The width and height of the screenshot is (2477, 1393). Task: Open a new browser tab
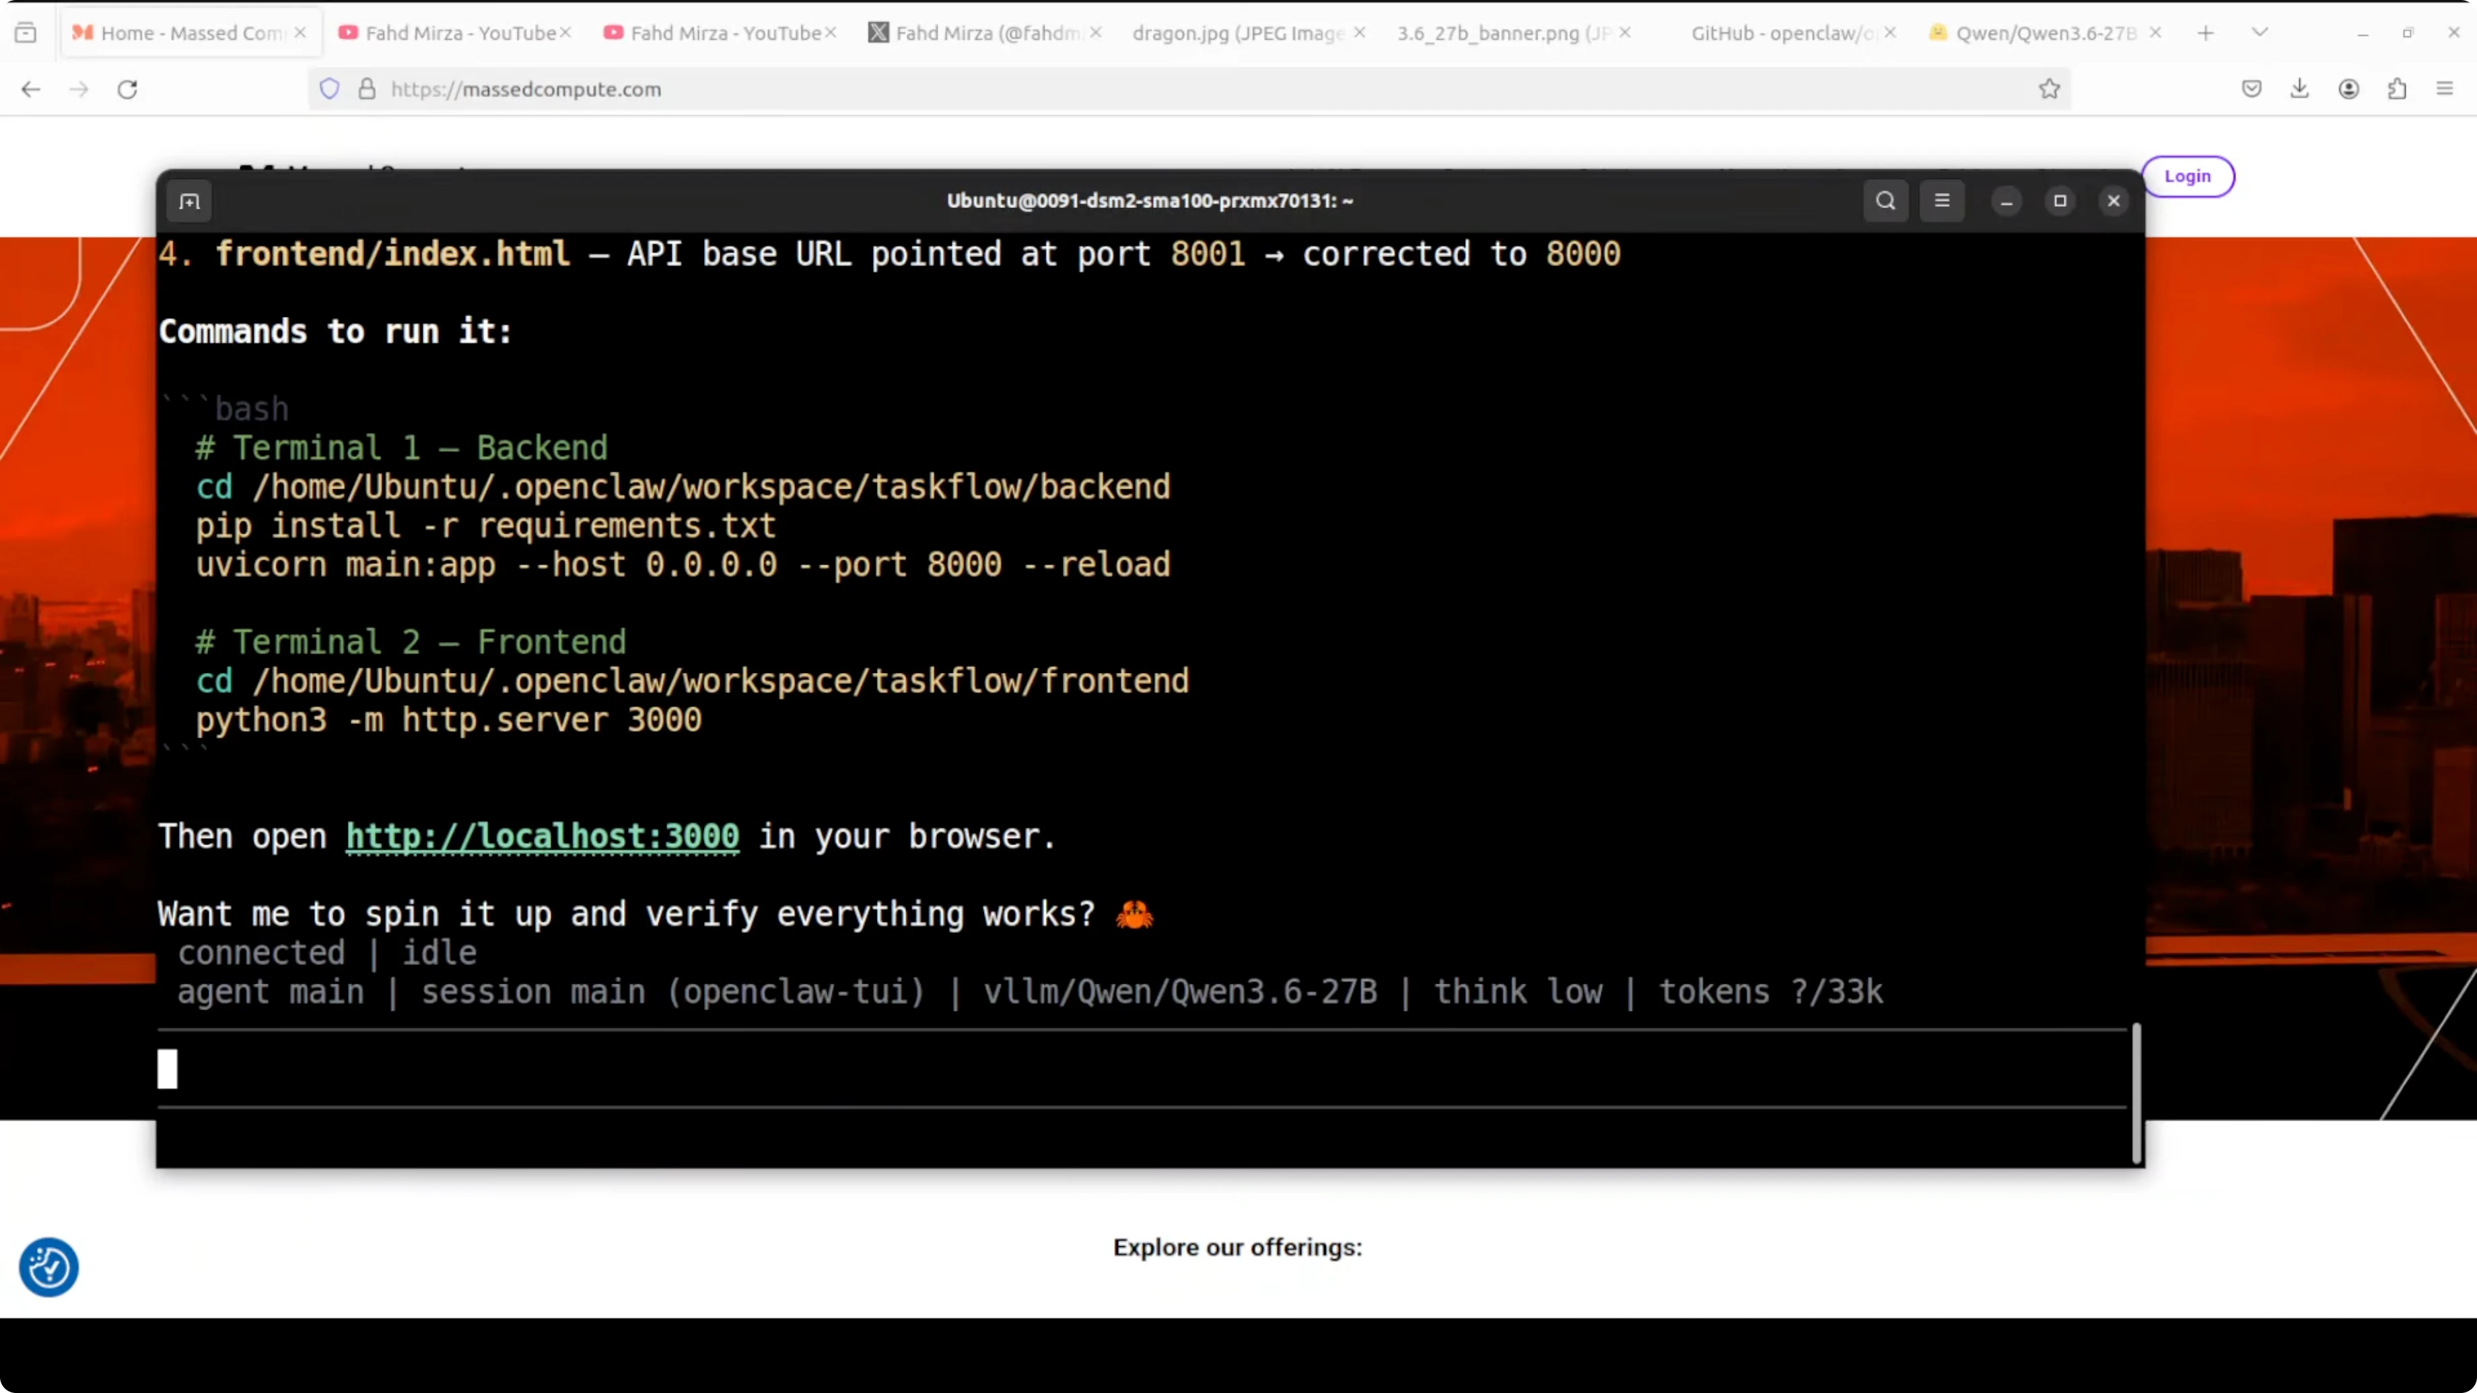pyautogui.click(x=2206, y=33)
